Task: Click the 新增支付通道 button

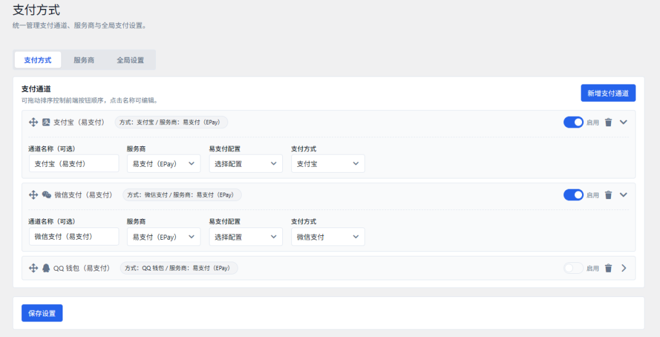Action: tap(608, 93)
